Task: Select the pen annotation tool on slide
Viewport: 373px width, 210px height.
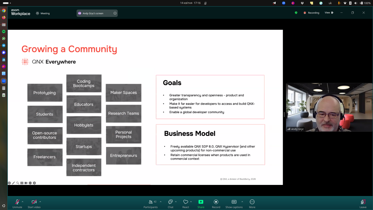Action: point(13,183)
